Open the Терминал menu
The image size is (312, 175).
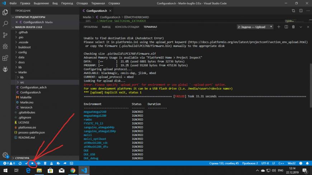coord(98,3)
